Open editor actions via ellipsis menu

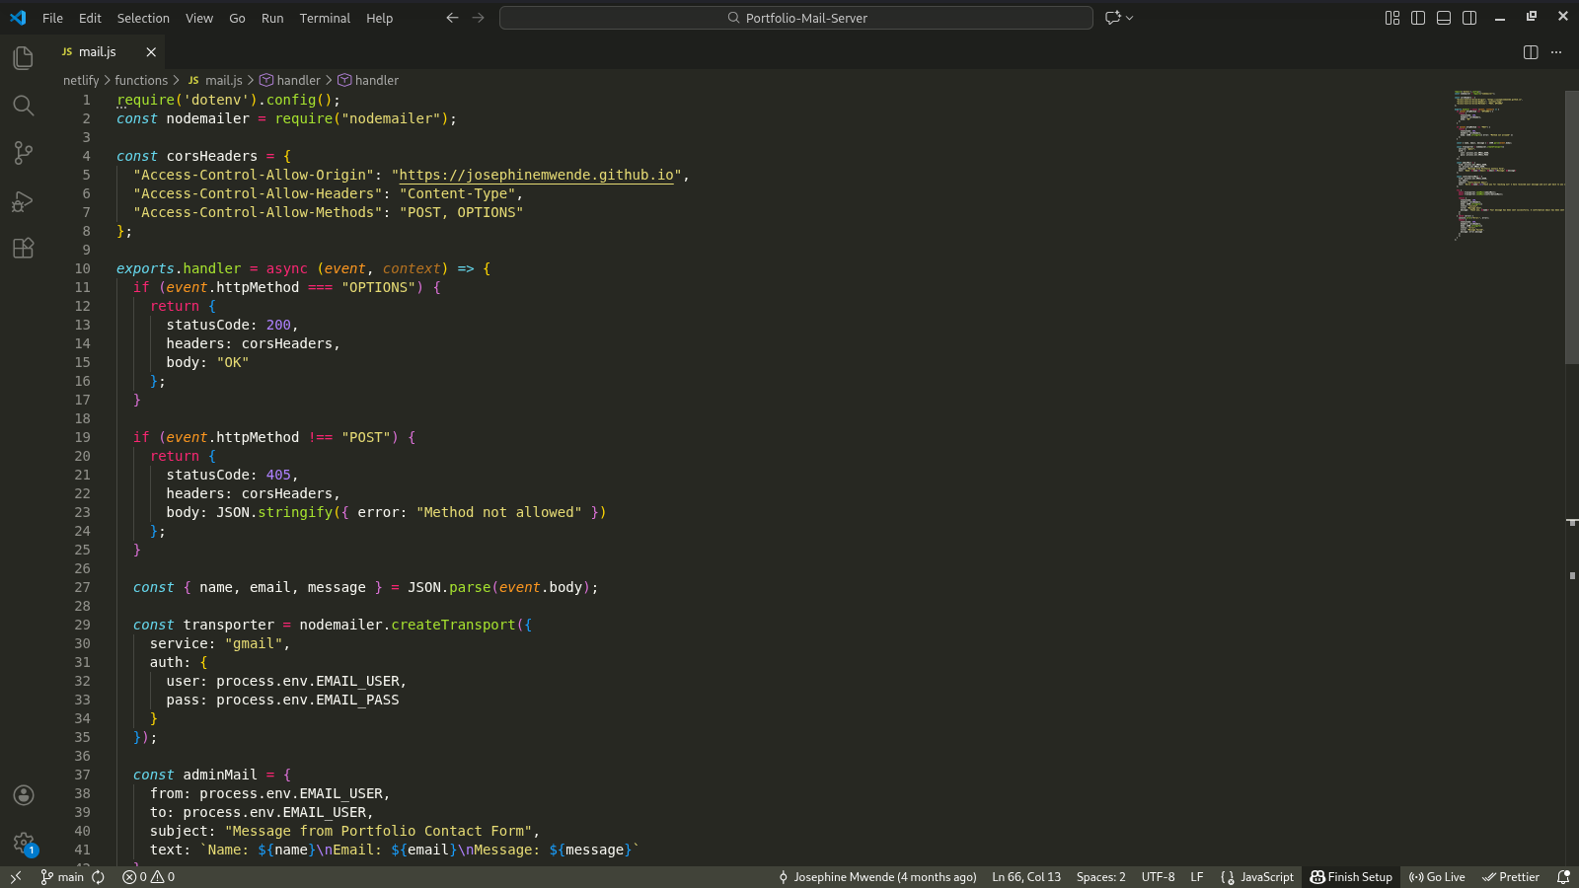1556,52
